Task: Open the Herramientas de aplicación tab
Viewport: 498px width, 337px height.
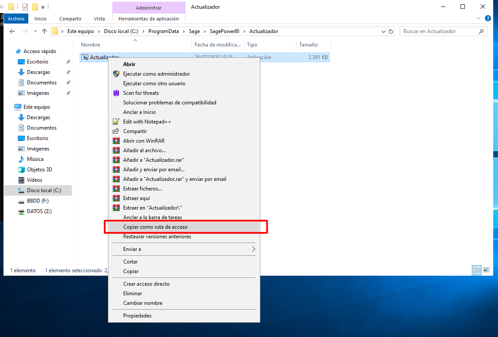Action: tap(148, 19)
